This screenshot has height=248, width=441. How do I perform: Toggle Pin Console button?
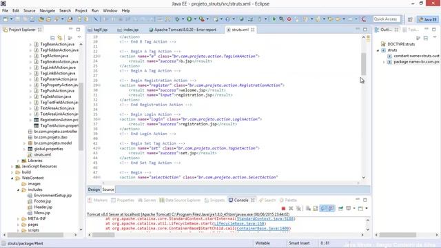(340, 208)
